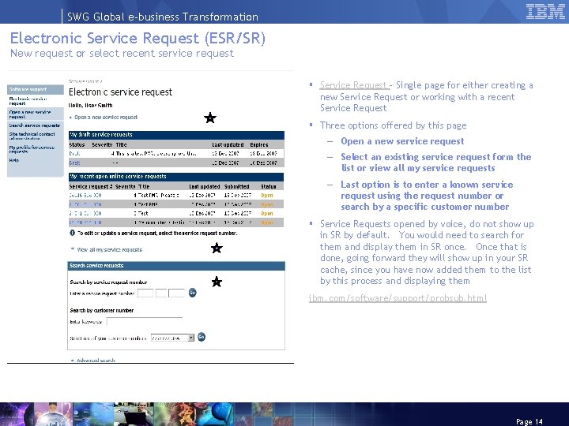This screenshot has width=569, height=426.
Task: Go to 'Search service requests' in sidebar
Action: [x=35, y=125]
